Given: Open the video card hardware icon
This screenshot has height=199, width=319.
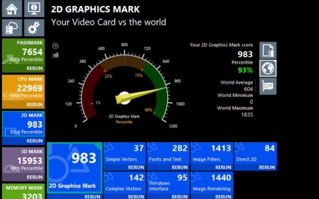Looking at the screenshot, I should [x=268, y=86].
